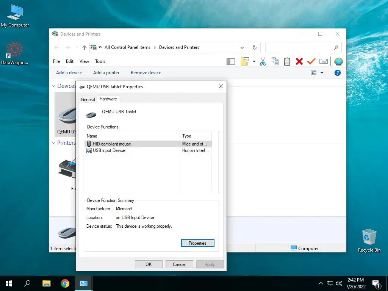Open the address bar history dropdown
Image resolution: width=388 pixels, height=291 pixels.
pos(242,47)
